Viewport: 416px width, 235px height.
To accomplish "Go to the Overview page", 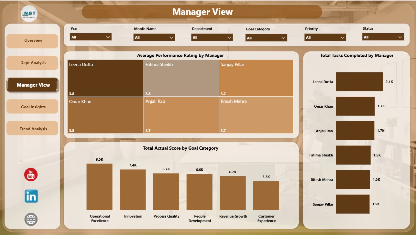I will (32, 41).
